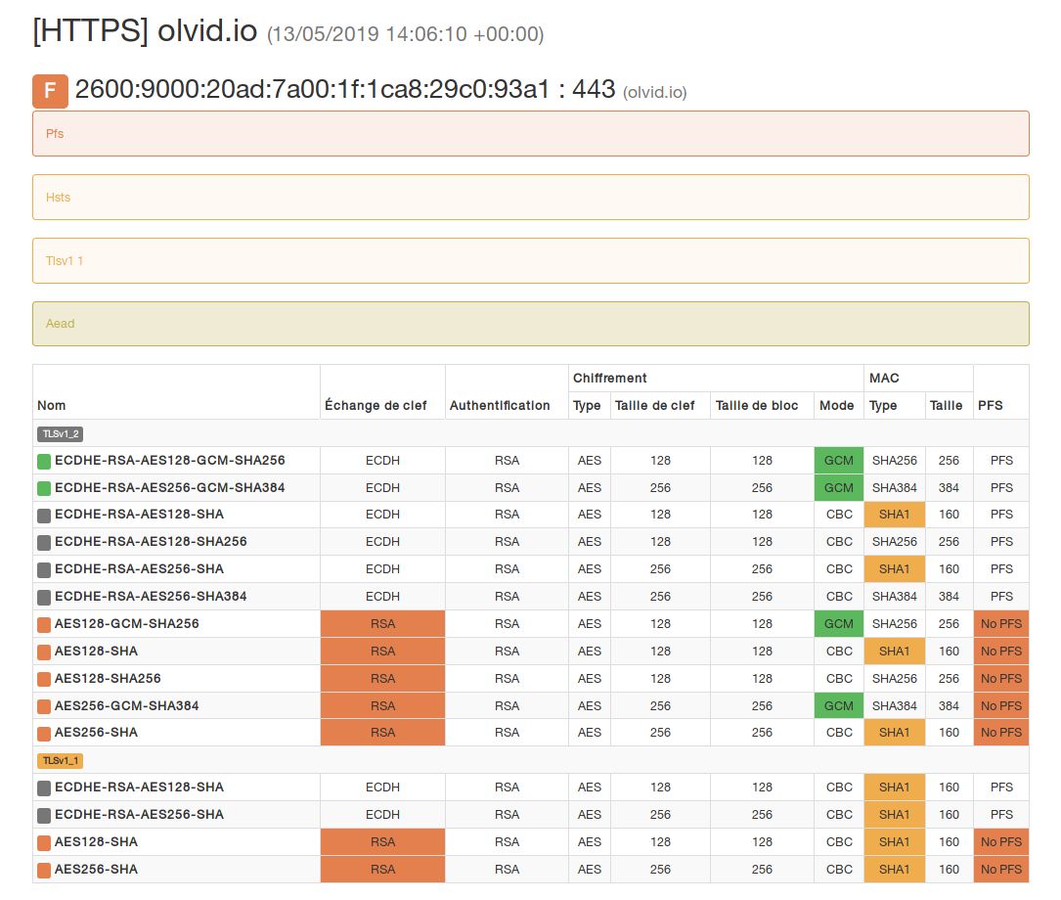Click the Échange de clef column header
The image size is (1061, 900).
point(376,405)
